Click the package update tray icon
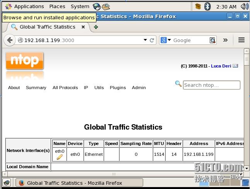The image size is (250, 189). (x=198, y=7)
